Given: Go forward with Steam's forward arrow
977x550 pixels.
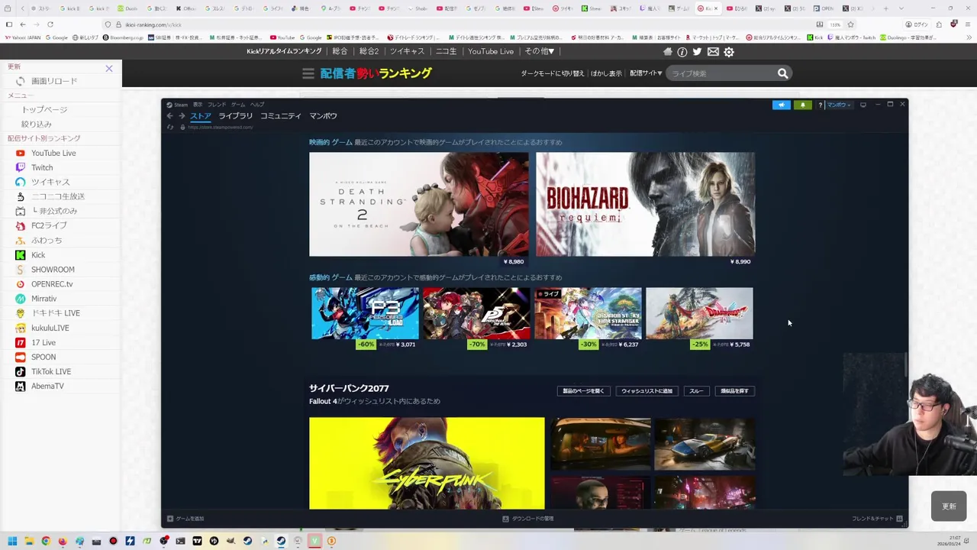Looking at the screenshot, I should tap(182, 116).
